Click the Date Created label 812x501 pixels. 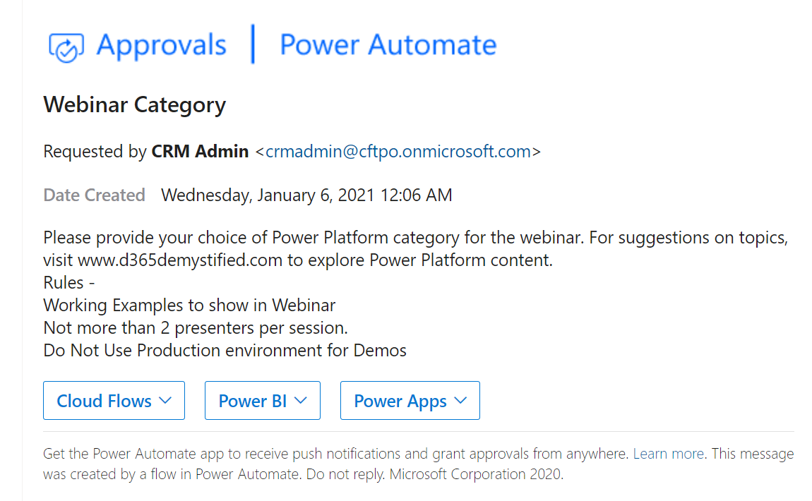(x=94, y=195)
